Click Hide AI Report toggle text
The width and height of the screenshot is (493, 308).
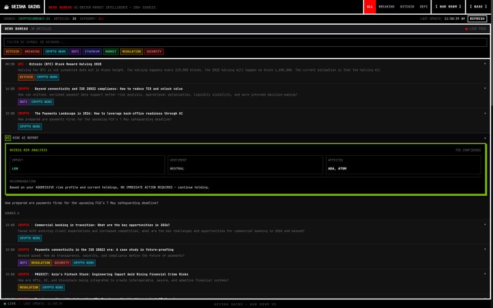pos(25,137)
